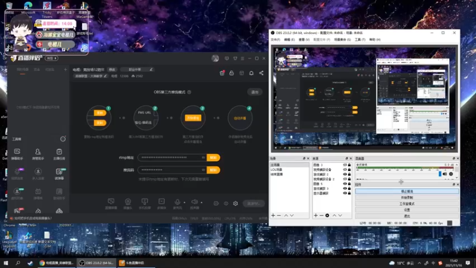Toggle visibility of the 视频捕获设备 2 source
The height and width of the screenshot is (268, 476).
click(345, 179)
